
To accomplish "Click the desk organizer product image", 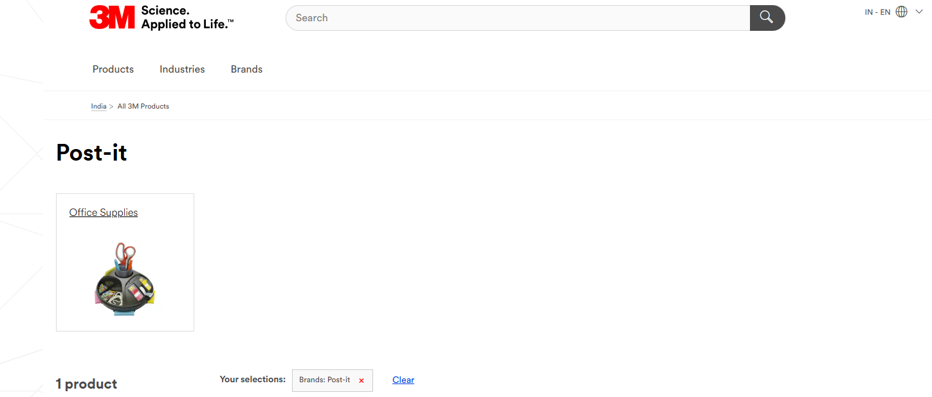I will (x=125, y=279).
